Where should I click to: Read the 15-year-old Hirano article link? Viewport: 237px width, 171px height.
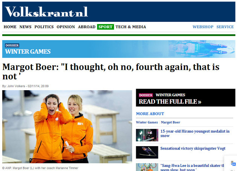coord(195,133)
